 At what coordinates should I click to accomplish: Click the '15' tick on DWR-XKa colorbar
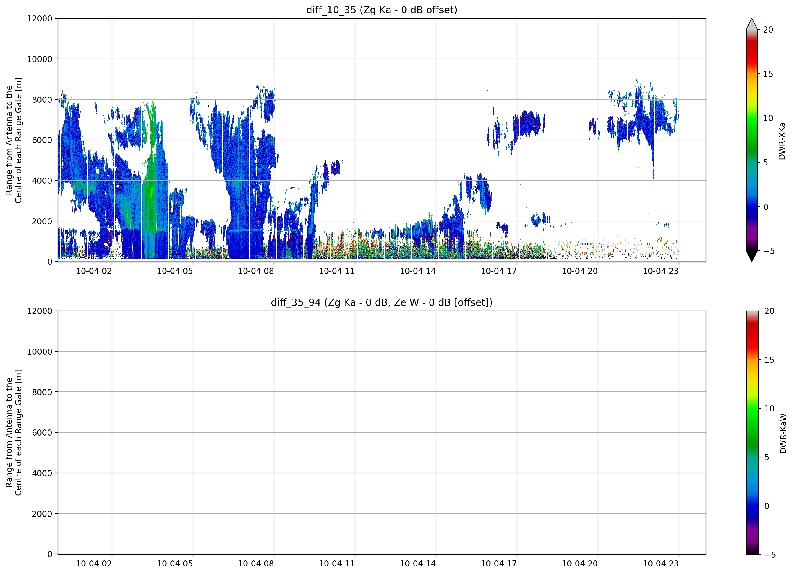[768, 74]
